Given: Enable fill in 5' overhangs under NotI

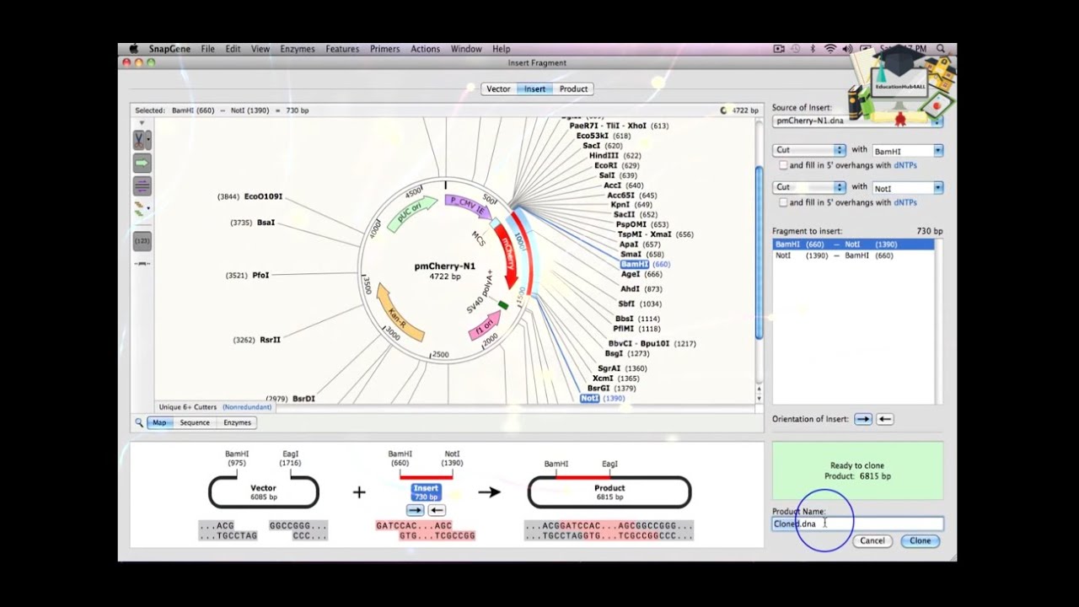Looking at the screenshot, I should pos(783,202).
